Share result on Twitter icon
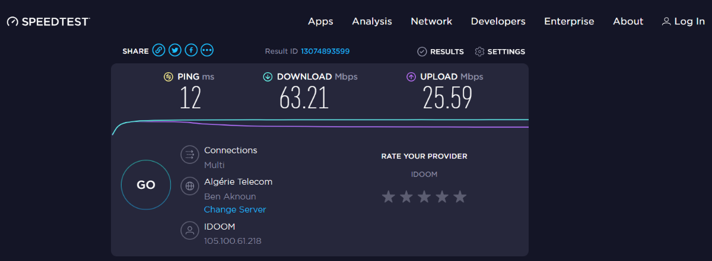 [174, 50]
